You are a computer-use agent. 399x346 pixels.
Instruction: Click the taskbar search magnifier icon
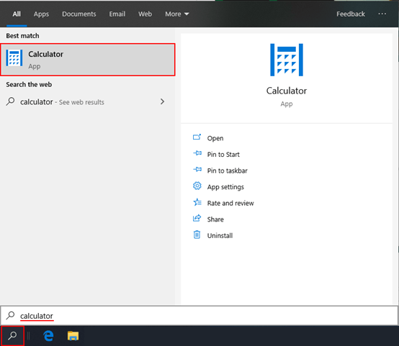click(x=12, y=336)
